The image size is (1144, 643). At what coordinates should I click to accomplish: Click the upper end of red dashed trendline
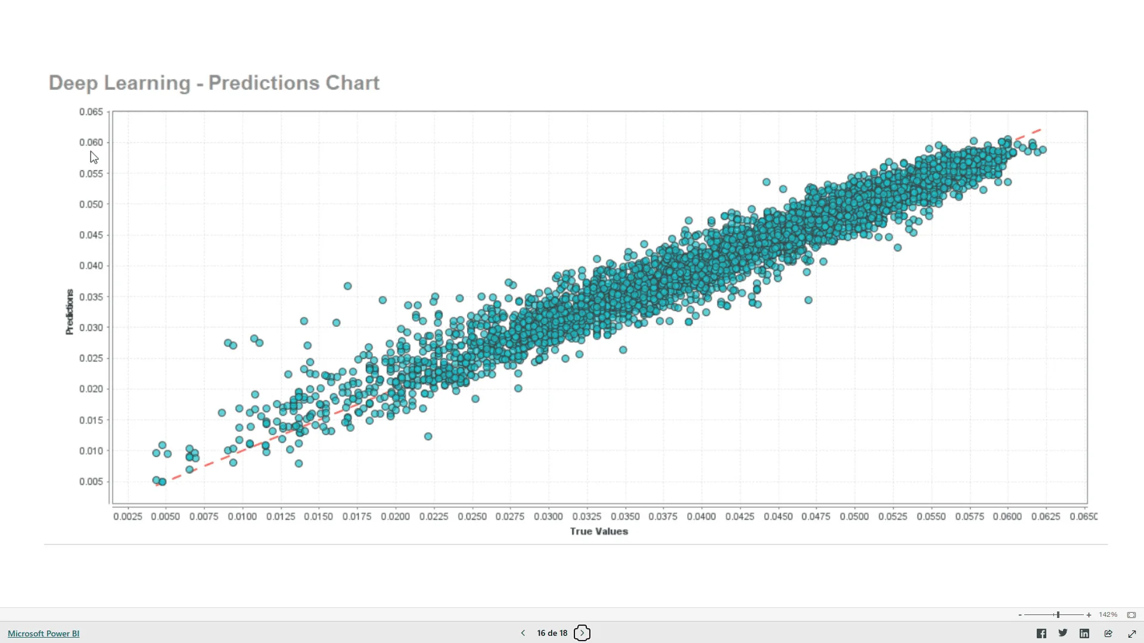pos(1038,130)
